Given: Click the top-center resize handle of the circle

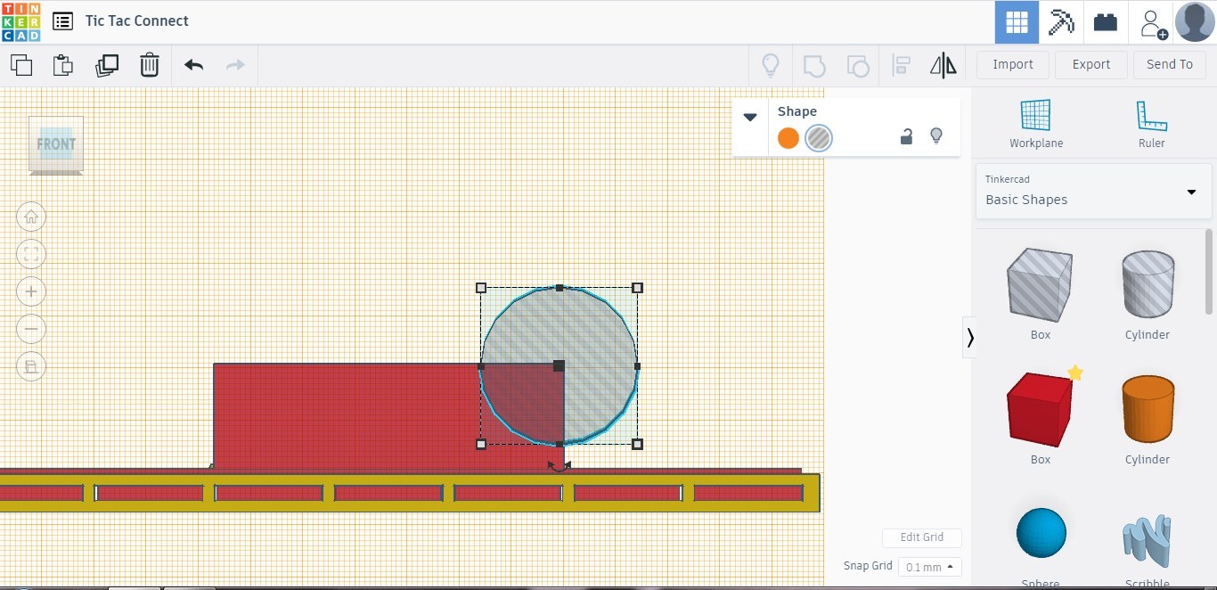Looking at the screenshot, I should pyautogui.click(x=559, y=288).
